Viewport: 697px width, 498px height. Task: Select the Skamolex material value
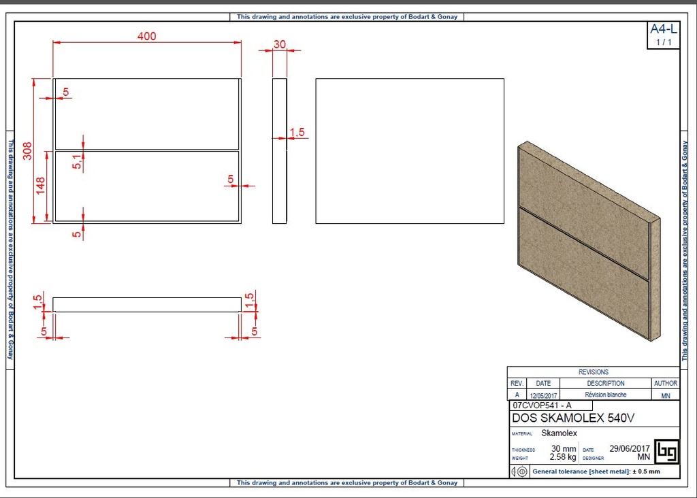click(559, 433)
